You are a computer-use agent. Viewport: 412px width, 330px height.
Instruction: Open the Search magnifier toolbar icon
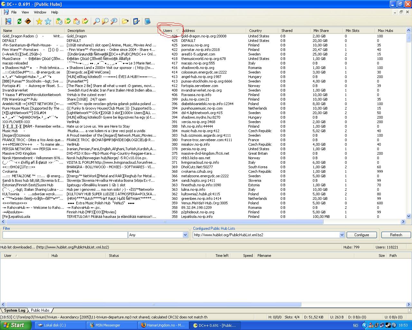[97, 21]
